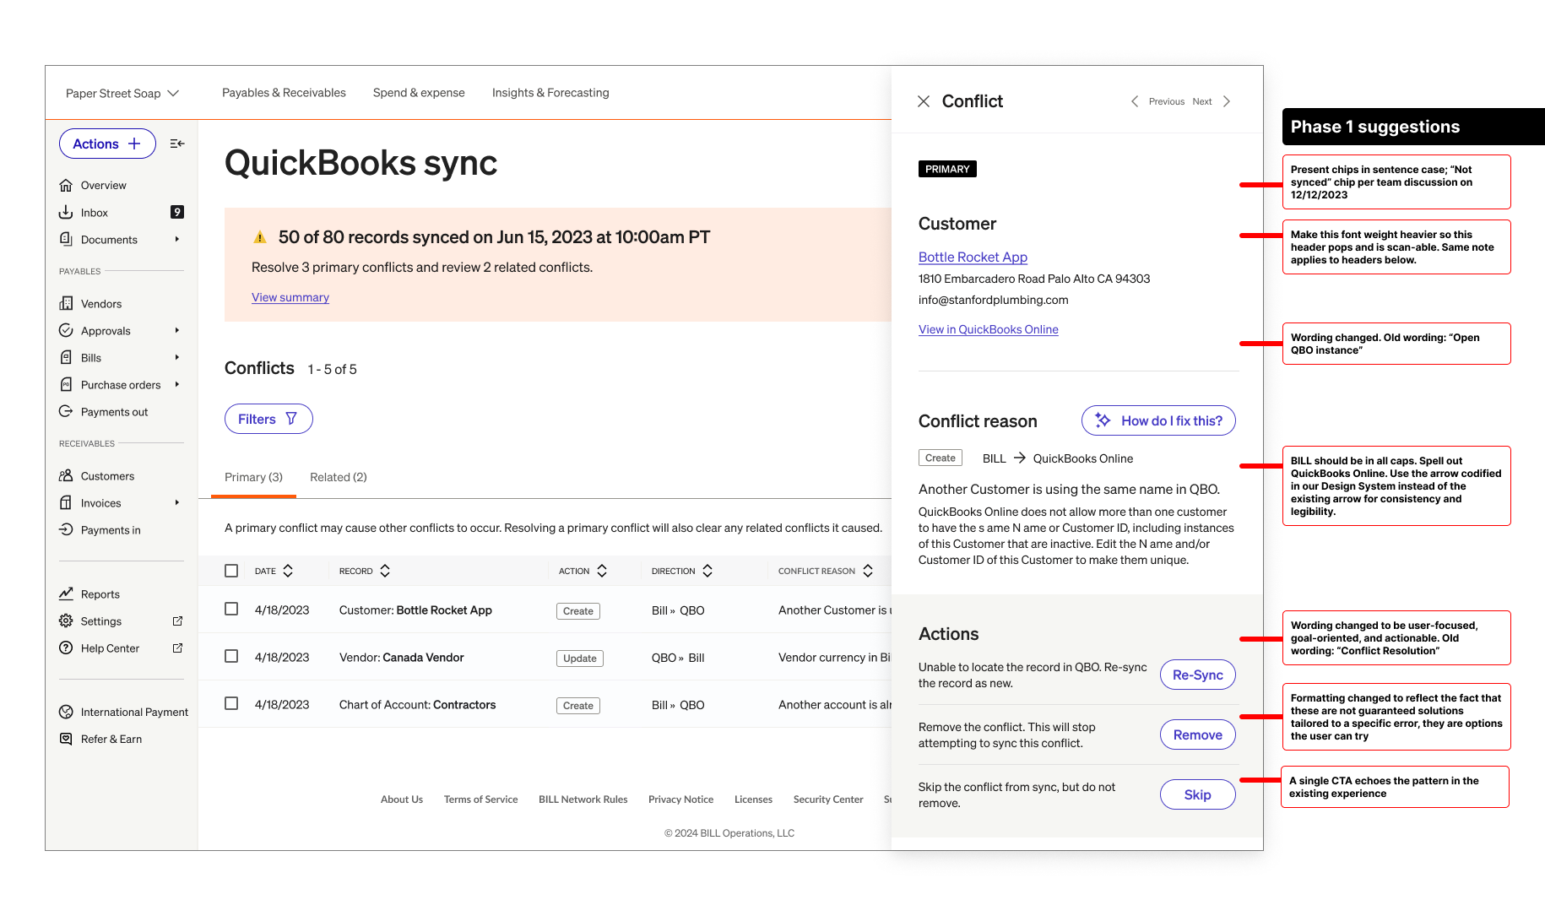The height and width of the screenshot is (916, 1545).
Task: Click the Remove button
Action: click(1197, 734)
